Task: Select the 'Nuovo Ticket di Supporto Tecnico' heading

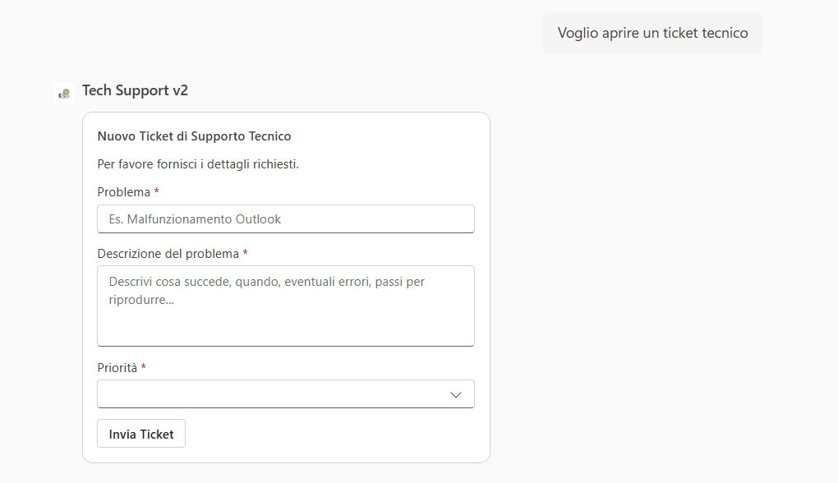Action: 194,136
